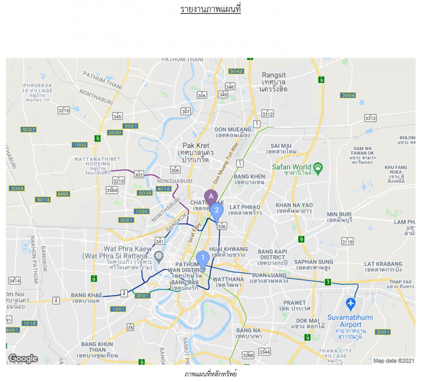Screen dimensions: 421x382
Task: Click the BANG KHUN THIAN label
Action: 97,350
